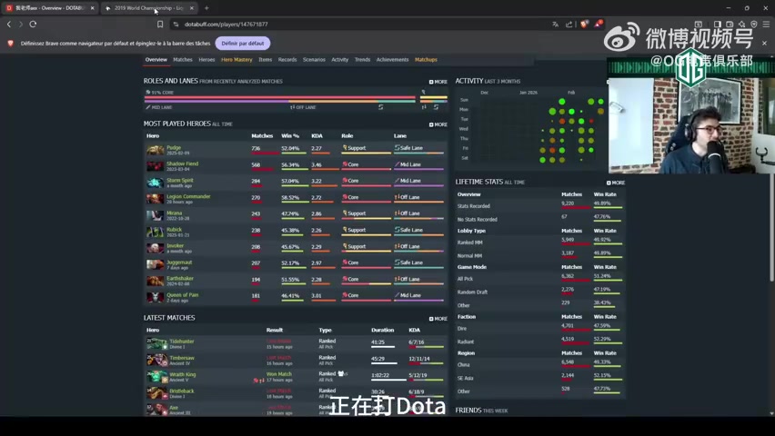Open the Tidehunter match link
Screen dimensions: 775x436
click(x=182, y=342)
